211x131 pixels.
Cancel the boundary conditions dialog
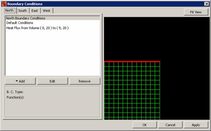tap(170, 125)
